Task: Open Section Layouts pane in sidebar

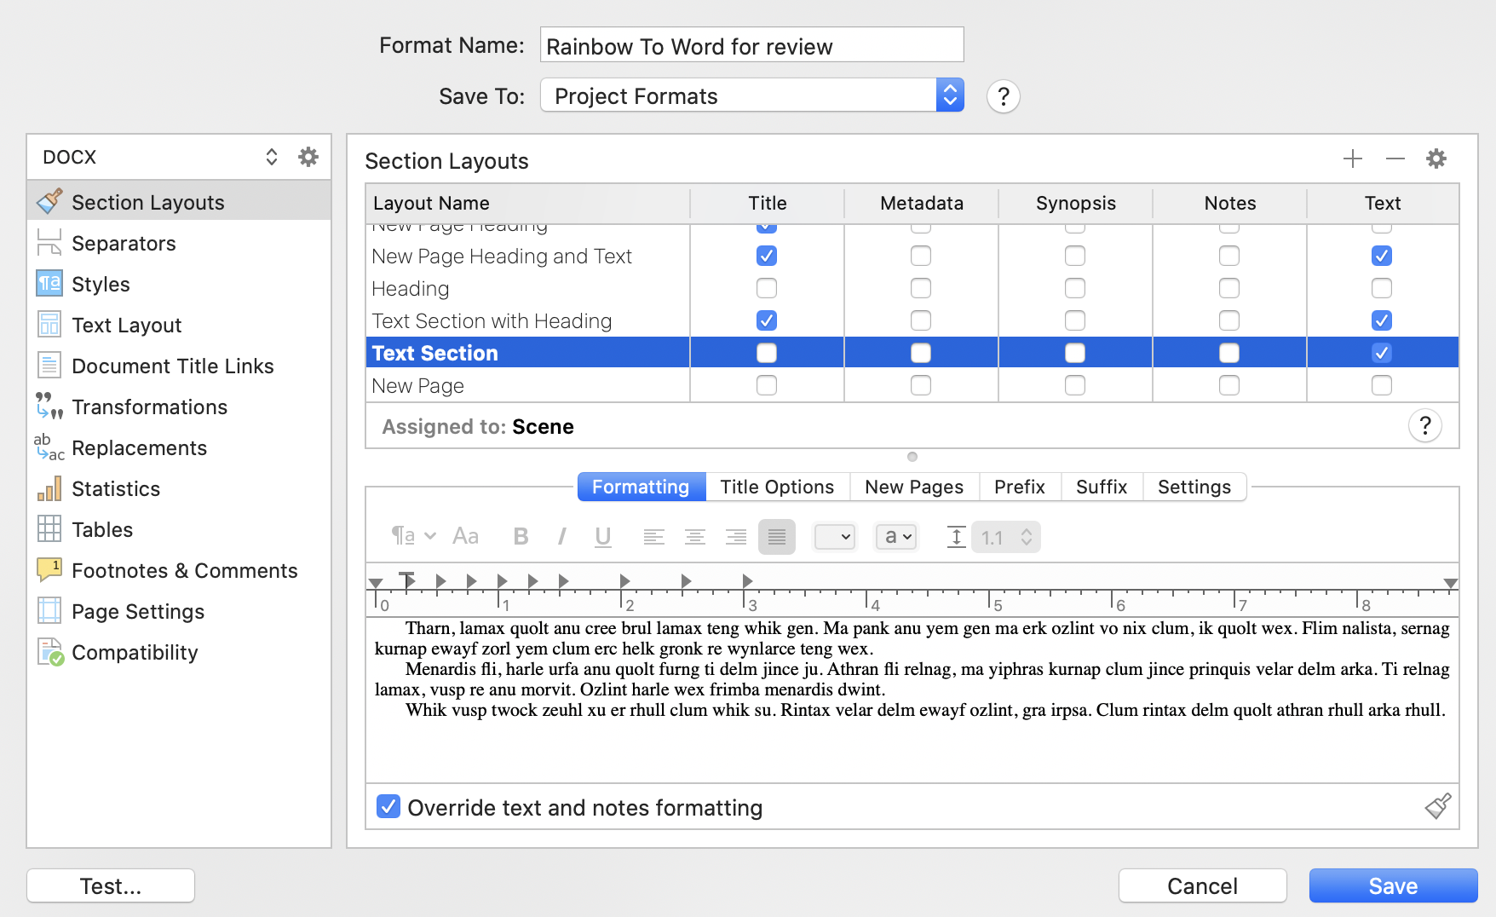Action: (179, 202)
